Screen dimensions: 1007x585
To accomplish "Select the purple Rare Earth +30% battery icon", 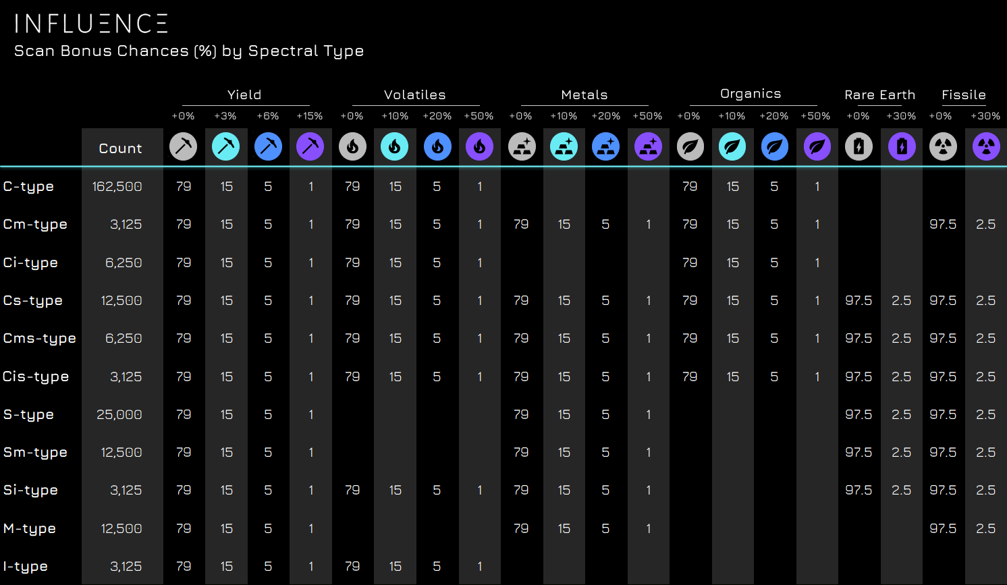I will 902,146.
